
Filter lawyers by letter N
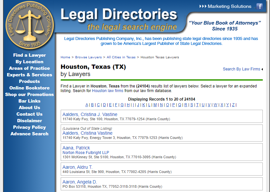161,105
